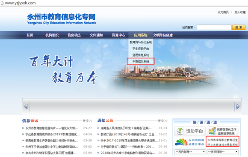The height and width of the screenshot is (157, 248).
Task: Focus the 站内搜索 input box
Action: [214, 27]
